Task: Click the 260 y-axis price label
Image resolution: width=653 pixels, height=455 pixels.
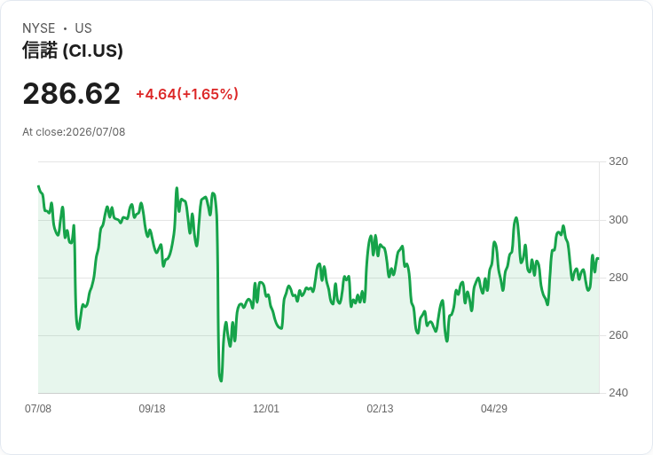Action: tap(618, 335)
